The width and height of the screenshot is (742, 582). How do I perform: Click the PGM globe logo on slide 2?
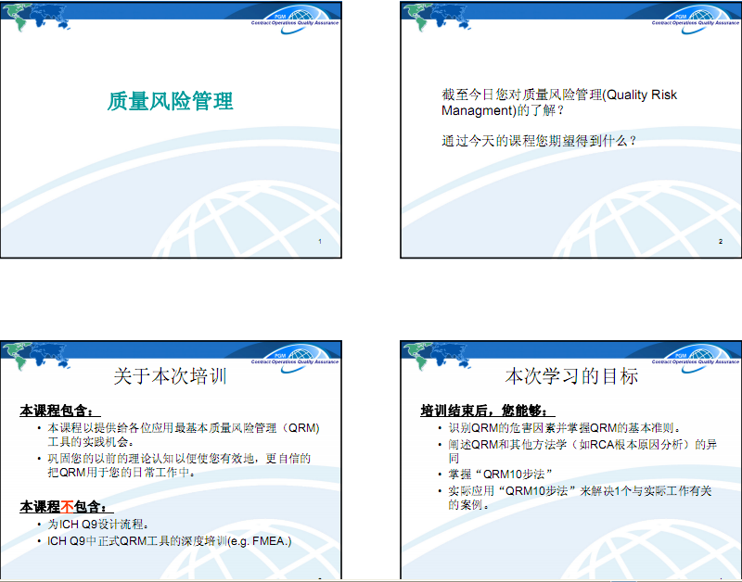coord(697,19)
